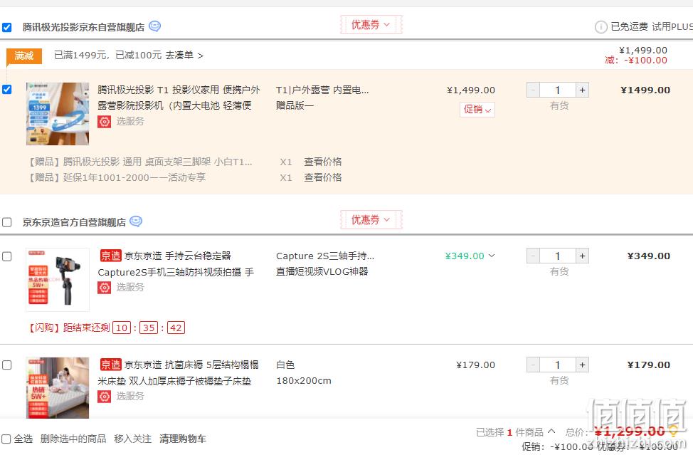Click quantity field of 手持云台稳定器

click(558, 256)
